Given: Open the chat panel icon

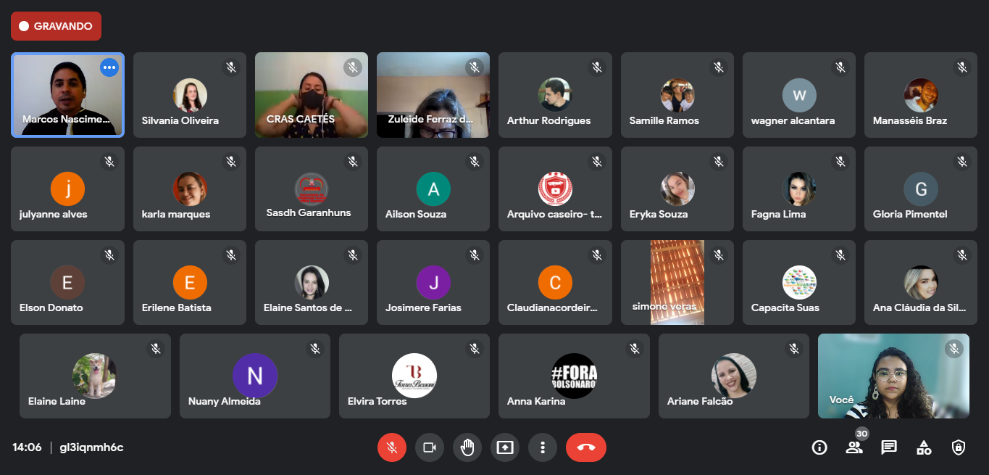Looking at the screenshot, I should [889, 447].
